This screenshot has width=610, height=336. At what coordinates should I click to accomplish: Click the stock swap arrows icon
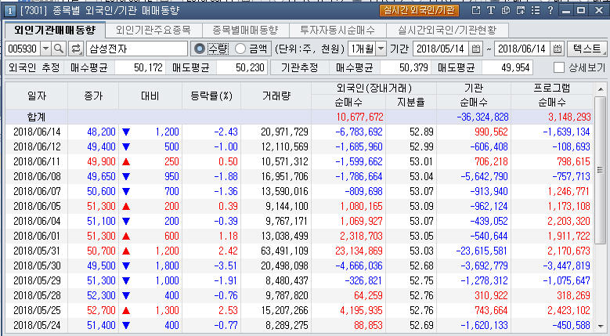76,49
